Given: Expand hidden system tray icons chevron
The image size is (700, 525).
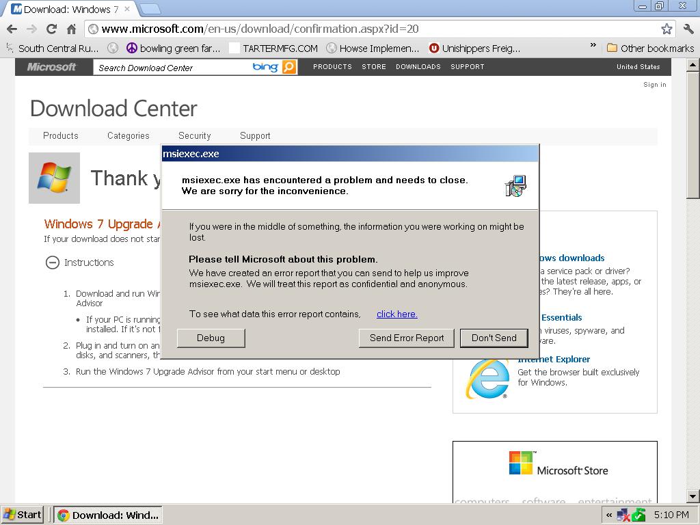Looking at the screenshot, I should click(608, 515).
